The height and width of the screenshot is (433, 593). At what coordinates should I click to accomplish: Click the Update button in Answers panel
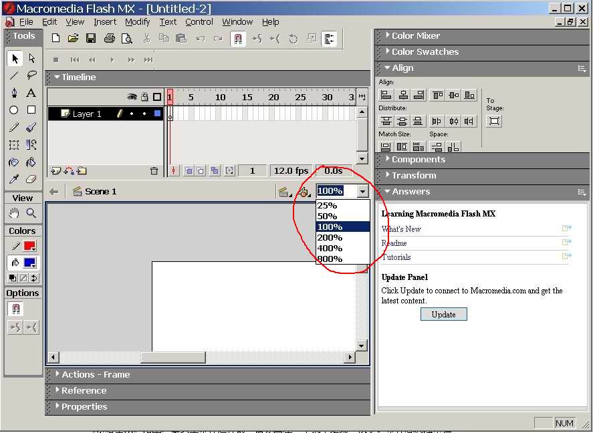coord(444,314)
